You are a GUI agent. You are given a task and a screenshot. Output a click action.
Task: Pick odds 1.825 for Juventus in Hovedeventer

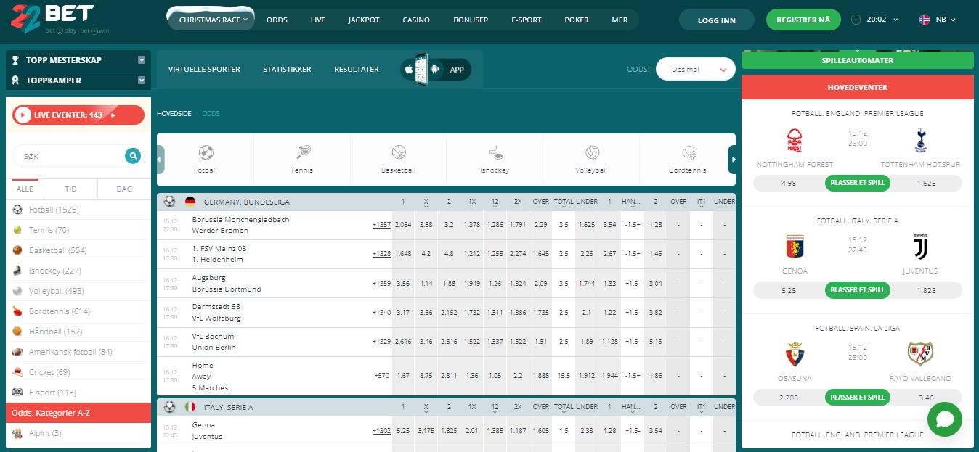click(x=926, y=290)
